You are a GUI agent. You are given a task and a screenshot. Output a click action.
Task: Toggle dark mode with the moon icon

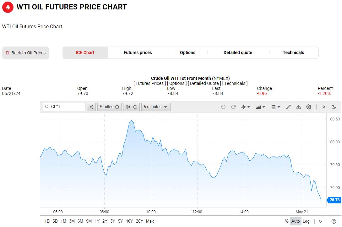[334, 107]
